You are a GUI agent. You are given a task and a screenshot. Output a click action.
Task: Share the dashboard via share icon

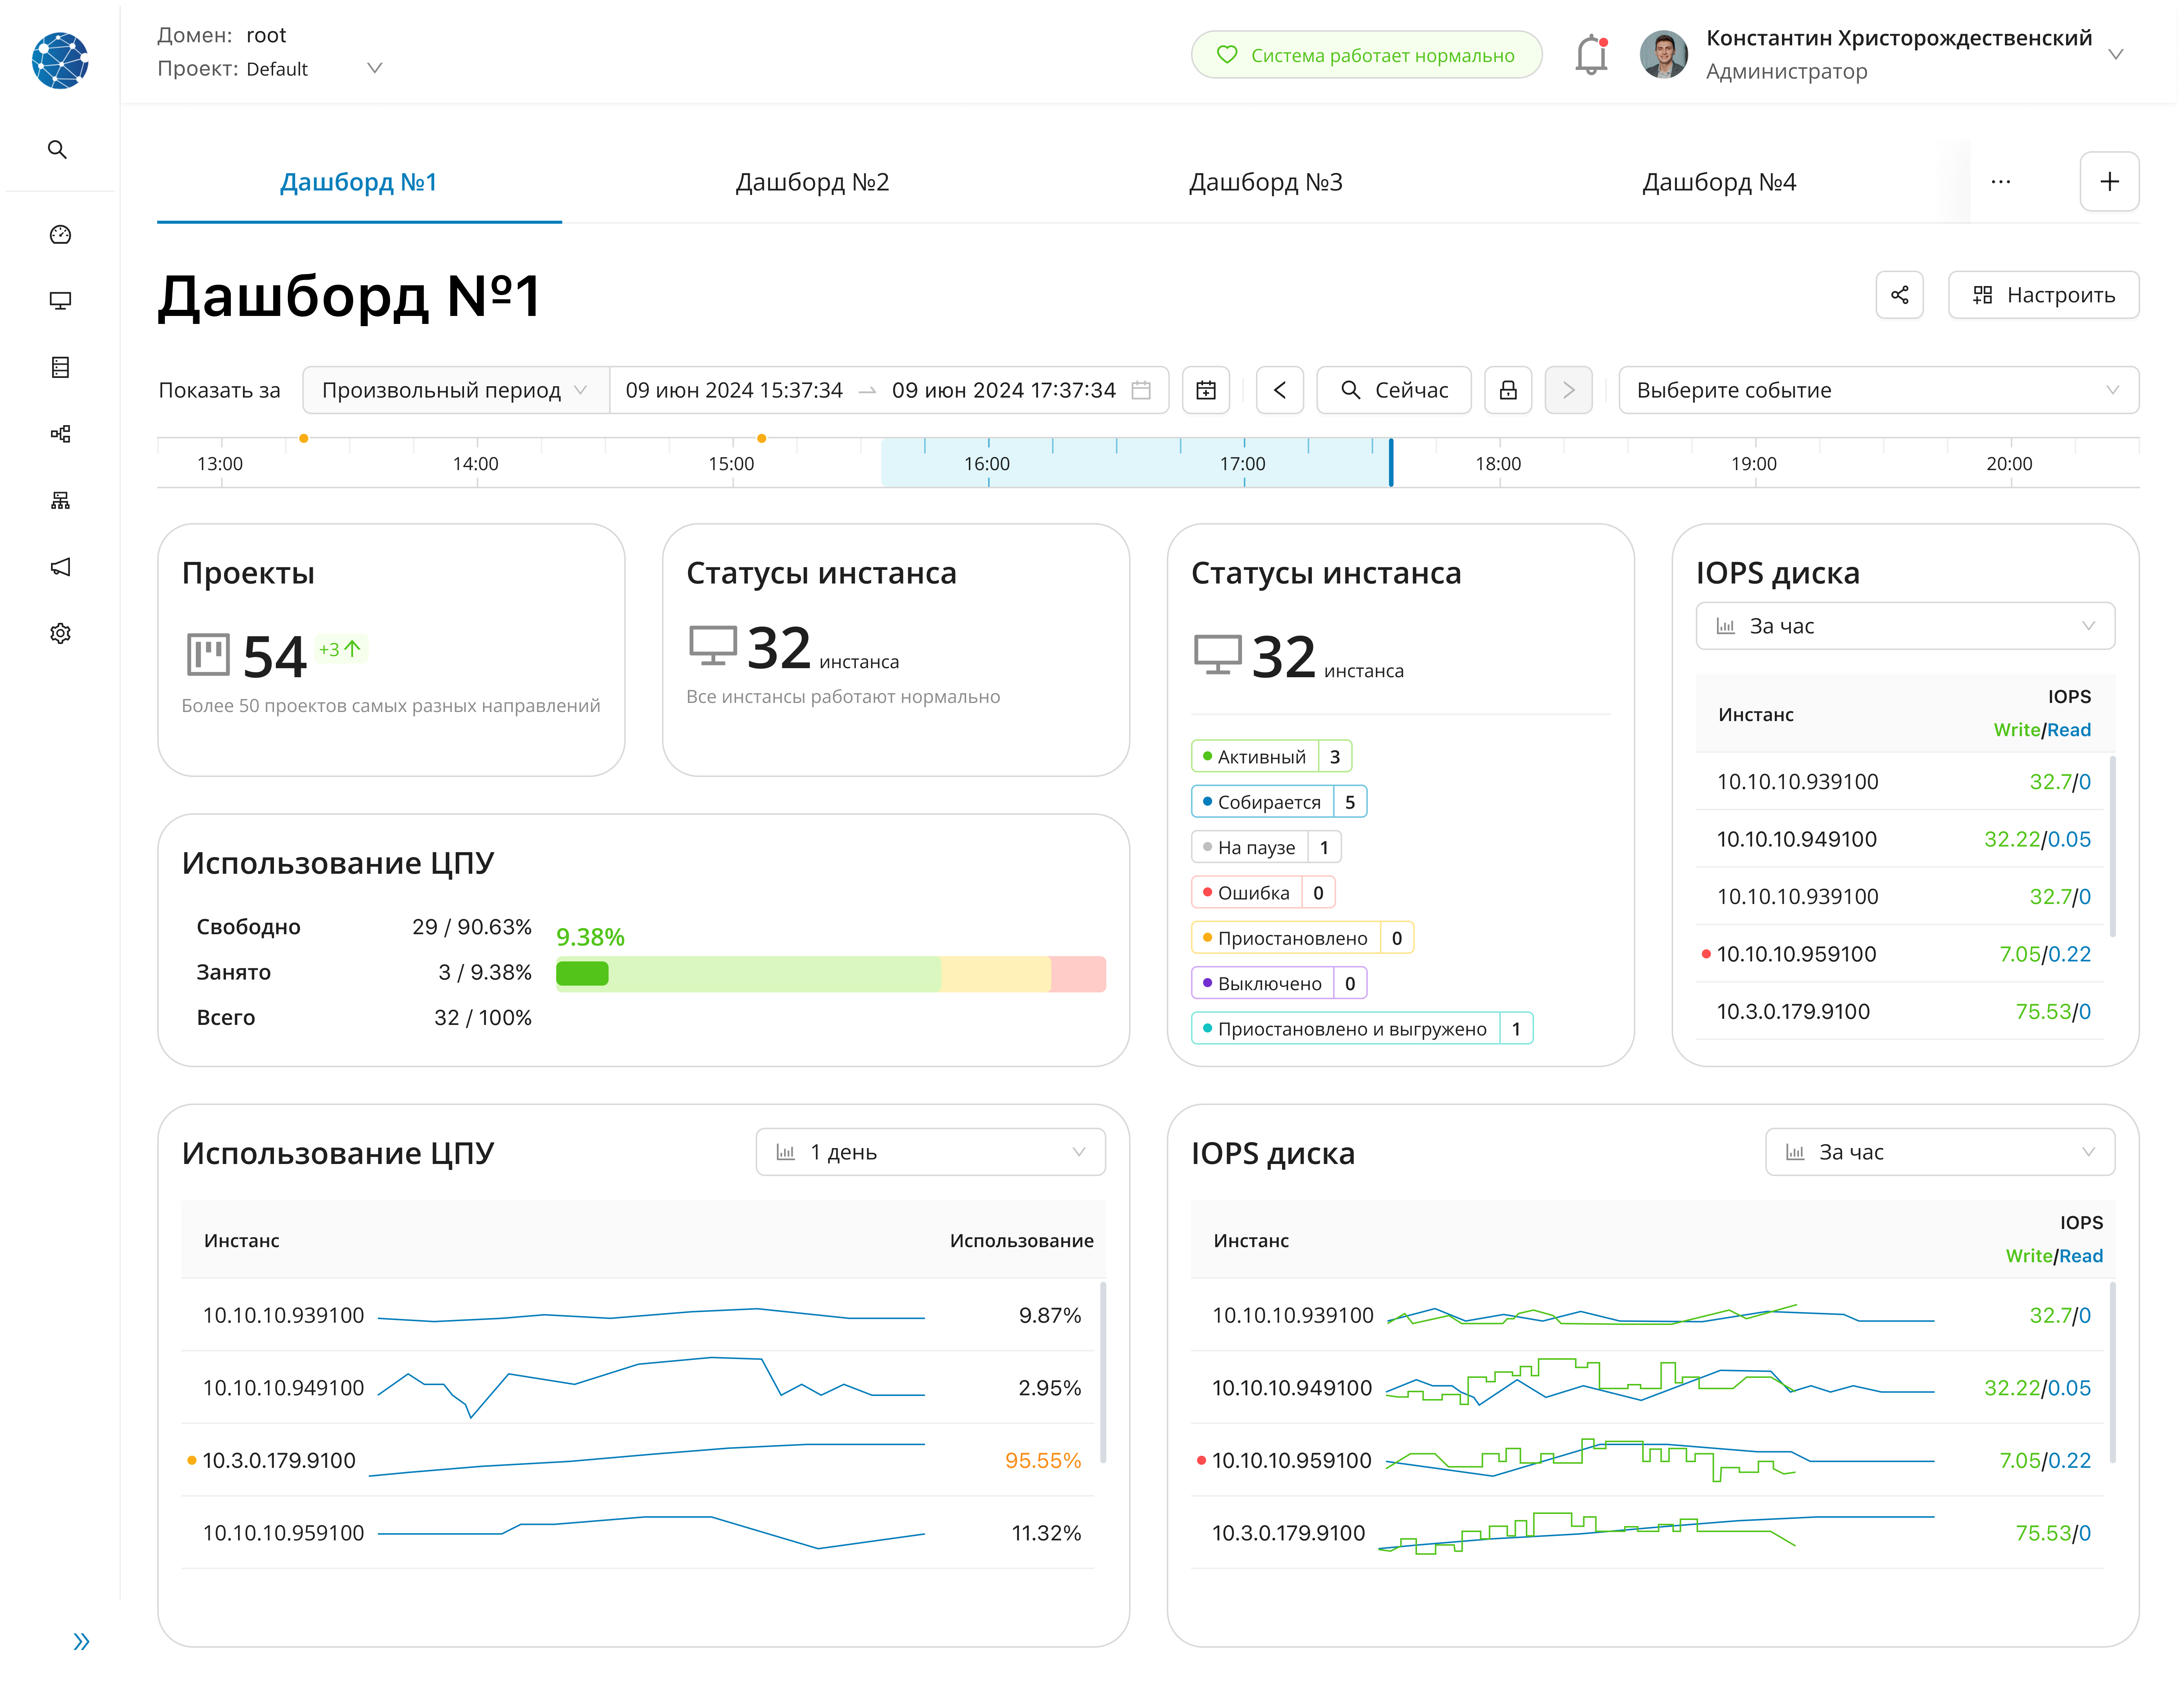[x=1900, y=295]
